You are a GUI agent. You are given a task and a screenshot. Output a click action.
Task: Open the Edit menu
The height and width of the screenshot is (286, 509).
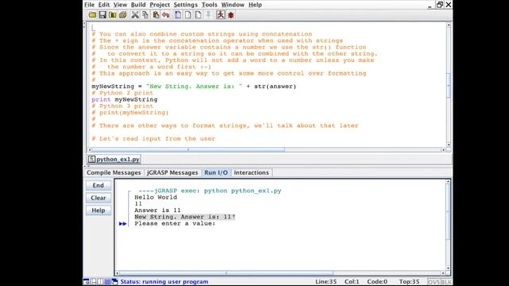104,5
